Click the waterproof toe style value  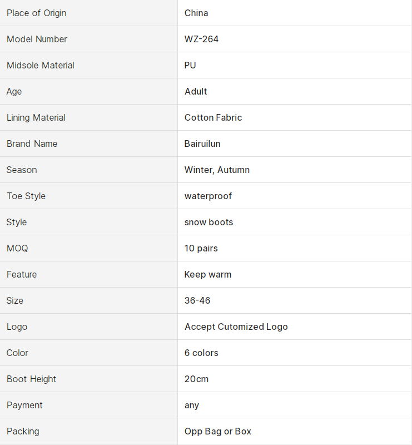pyautogui.click(x=208, y=196)
